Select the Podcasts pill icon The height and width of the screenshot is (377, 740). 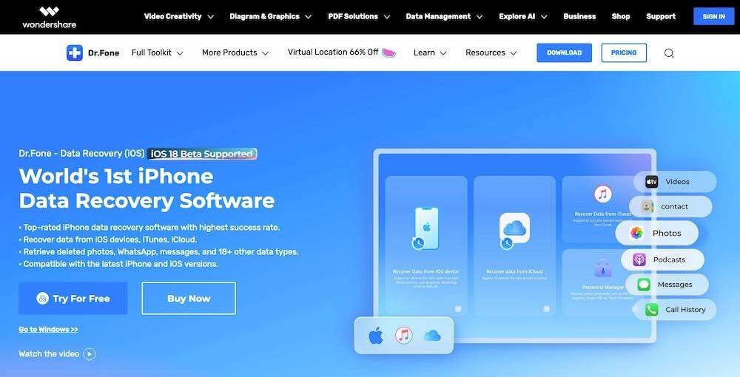coord(639,259)
